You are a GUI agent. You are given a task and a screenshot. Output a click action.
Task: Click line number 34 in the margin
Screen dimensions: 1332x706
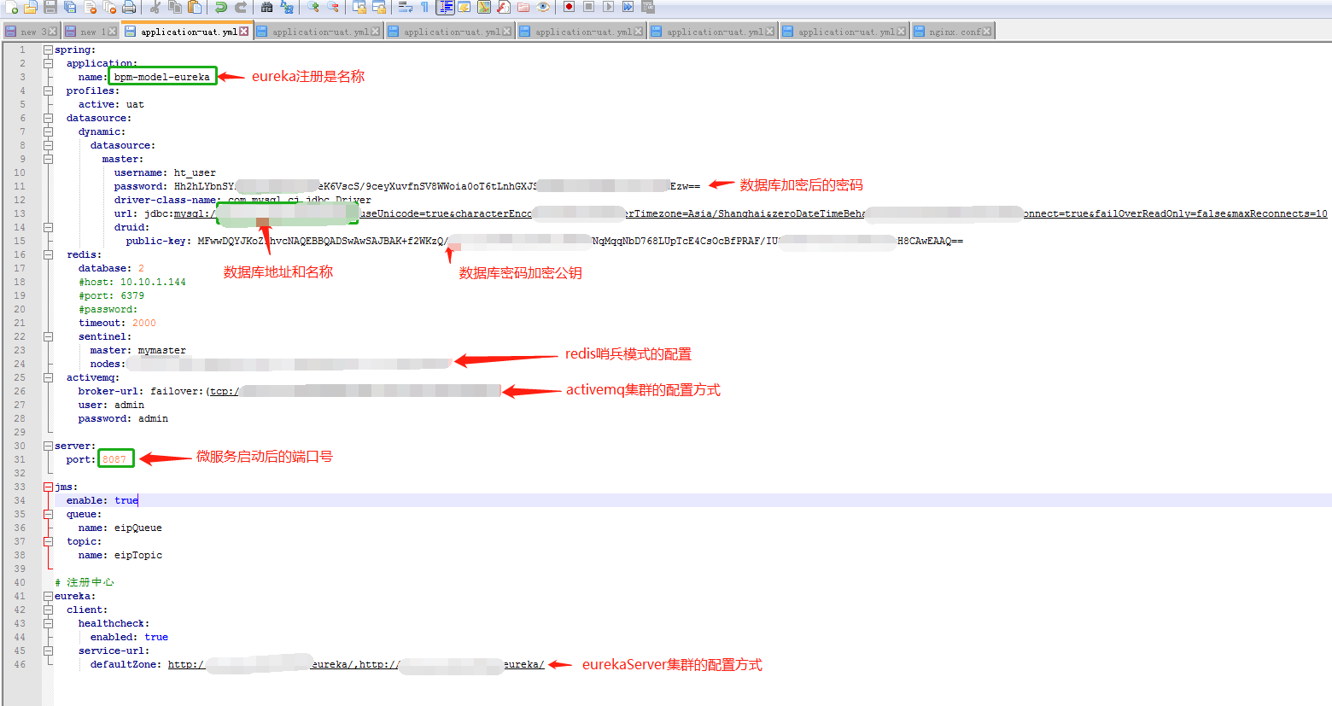(20, 501)
